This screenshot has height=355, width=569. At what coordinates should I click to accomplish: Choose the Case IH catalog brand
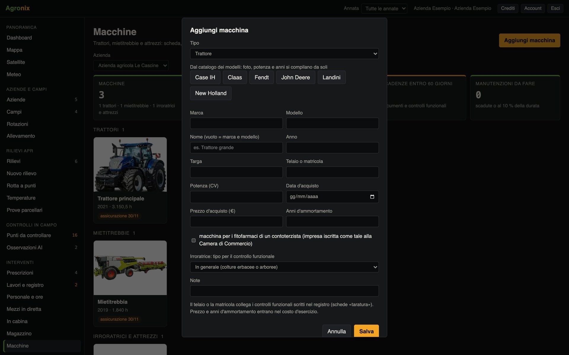(x=205, y=77)
